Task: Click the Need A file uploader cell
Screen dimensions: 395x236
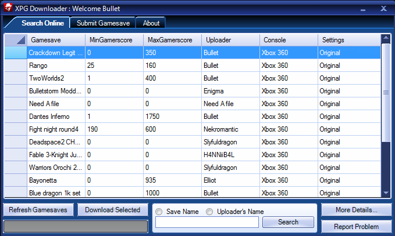Action: [231, 104]
